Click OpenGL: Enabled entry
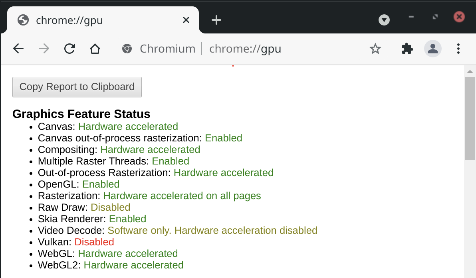Viewport: 476px width, 278px height. click(x=79, y=184)
